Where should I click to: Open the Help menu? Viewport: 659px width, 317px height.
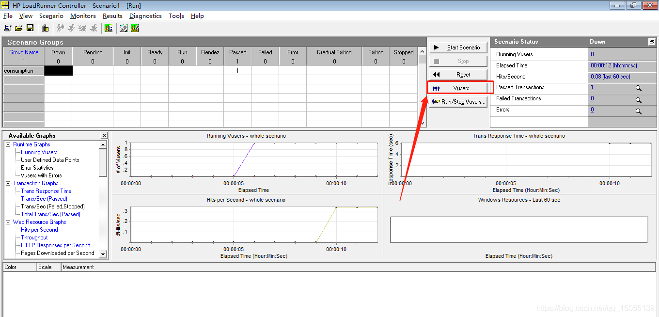click(197, 16)
